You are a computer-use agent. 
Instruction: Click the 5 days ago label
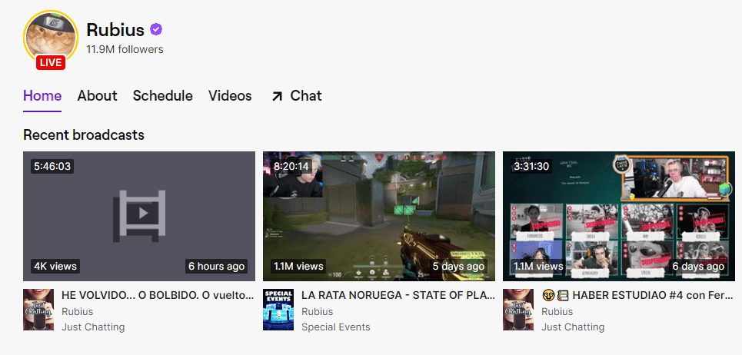click(x=458, y=266)
